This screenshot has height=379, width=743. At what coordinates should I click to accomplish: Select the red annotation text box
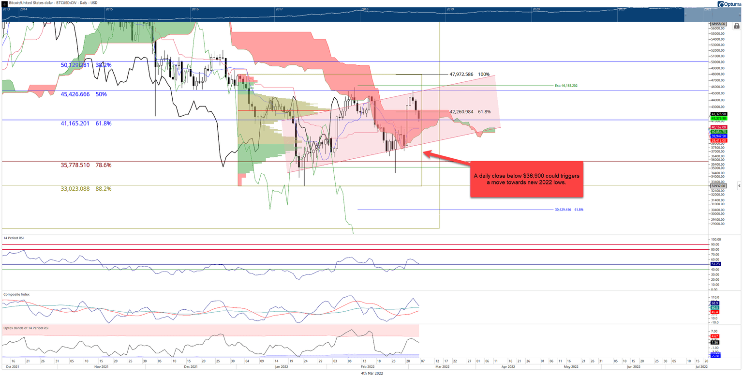(527, 179)
